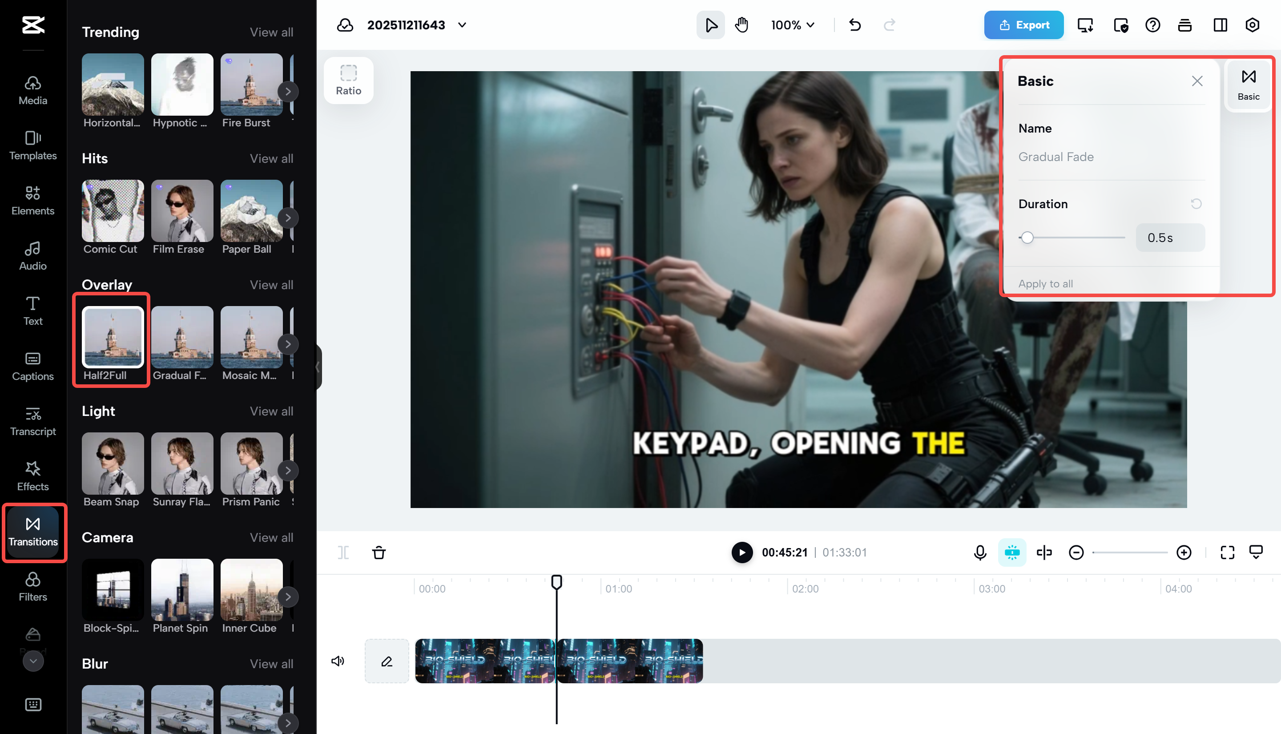Click Apply to all in the Basic panel

[x=1045, y=283]
